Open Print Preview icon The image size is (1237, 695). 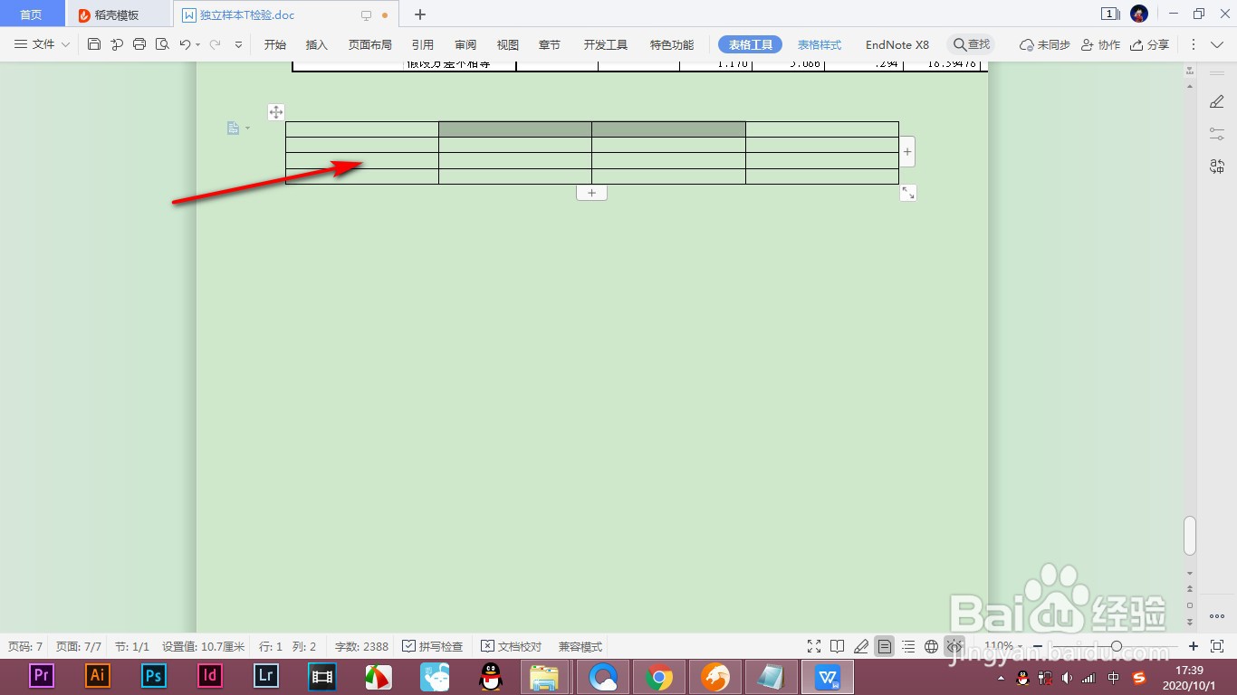coord(162,44)
